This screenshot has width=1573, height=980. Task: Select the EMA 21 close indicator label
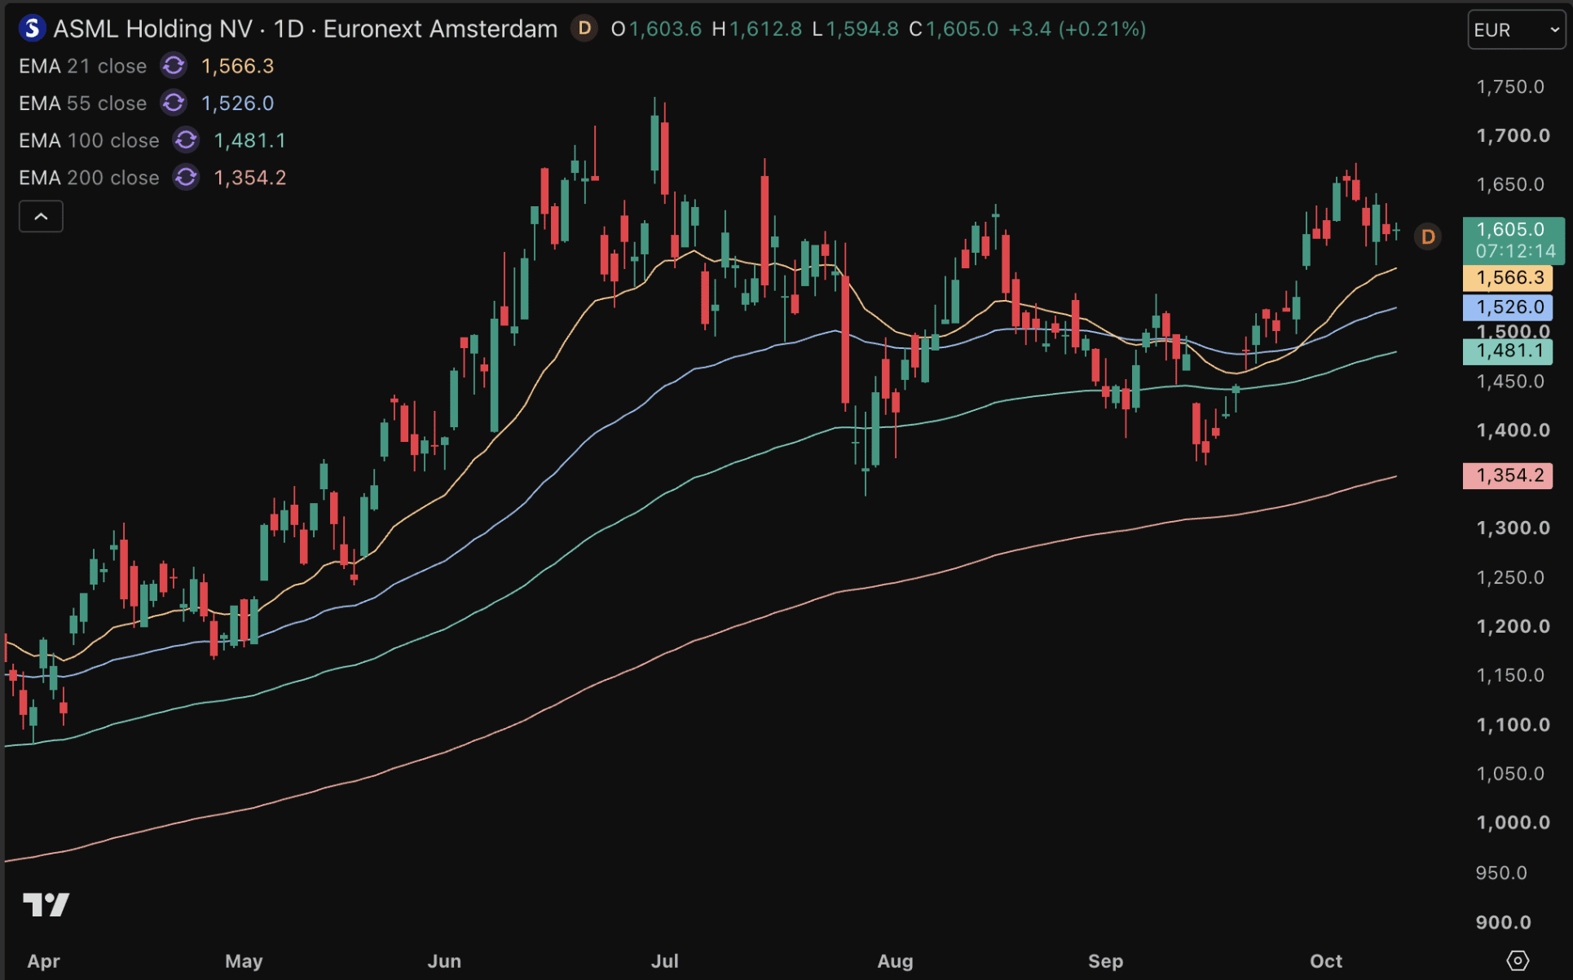click(82, 66)
